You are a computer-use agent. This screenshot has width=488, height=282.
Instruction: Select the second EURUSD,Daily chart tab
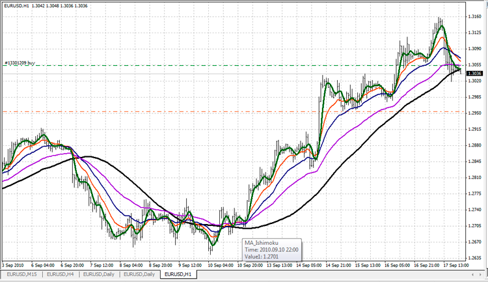[140, 275]
